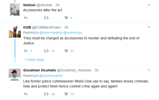The width and height of the screenshot is (159, 100).
Task: Like KGB's tweet showing 51 likes
Action: tap(66, 51)
